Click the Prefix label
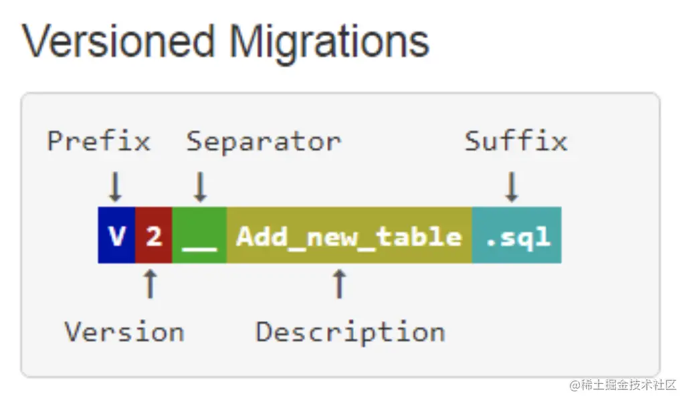 coord(98,142)
